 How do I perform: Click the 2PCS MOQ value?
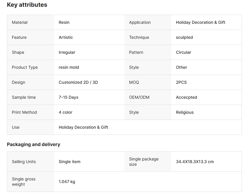(x=181, y=82)
